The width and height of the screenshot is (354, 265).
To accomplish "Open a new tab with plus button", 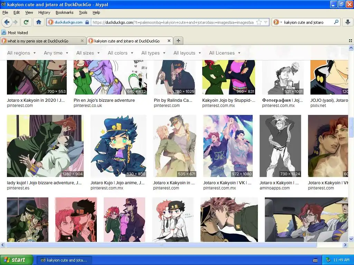I will click(178, 41).
